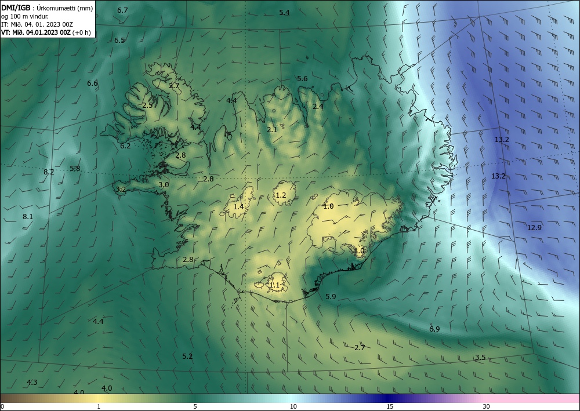The height and width of the screenshot is (411, 580).
Task: Click the 4.3 value on the map
Action: click(x=32, y=382)
